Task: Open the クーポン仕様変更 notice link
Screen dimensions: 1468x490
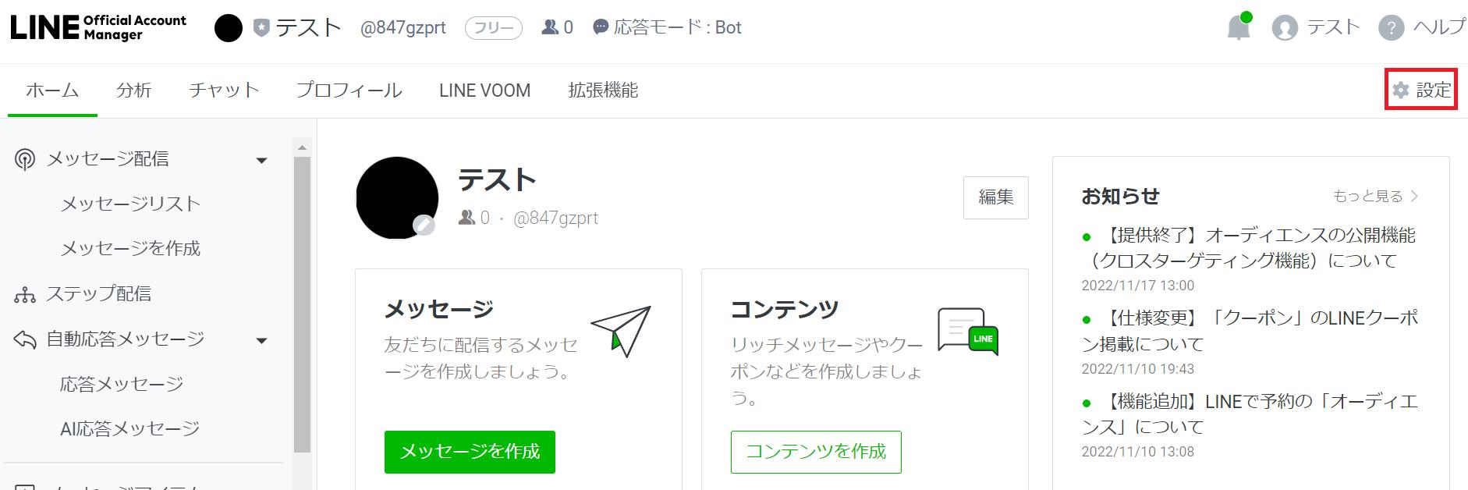Action: (1250, 331)
